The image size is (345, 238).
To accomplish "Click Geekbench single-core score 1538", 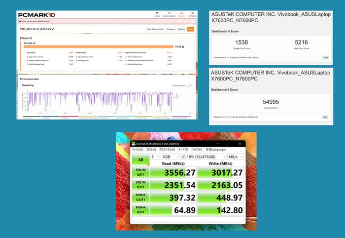I will pos(241,42).
